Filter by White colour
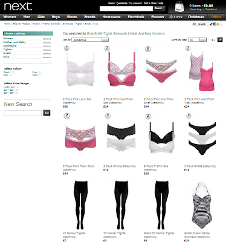 (x=35, y=75)
